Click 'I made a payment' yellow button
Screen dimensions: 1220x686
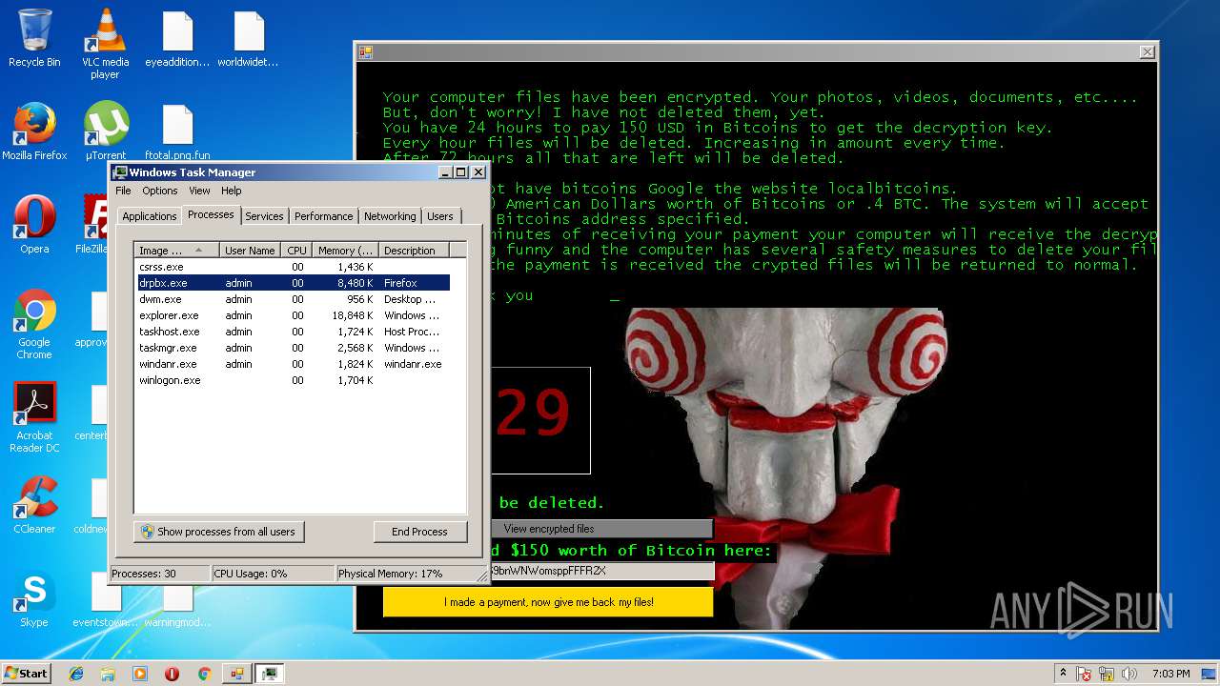(x=548, y=602)
